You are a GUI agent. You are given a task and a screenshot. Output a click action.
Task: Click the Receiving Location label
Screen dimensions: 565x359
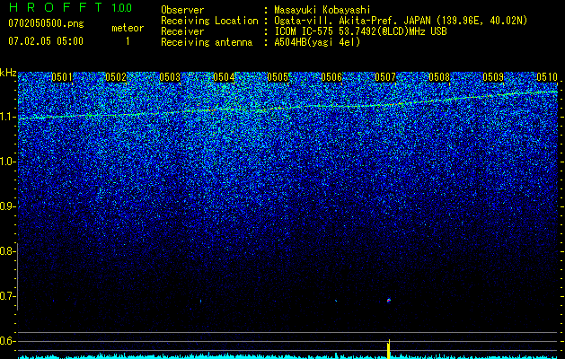(209, 21)
